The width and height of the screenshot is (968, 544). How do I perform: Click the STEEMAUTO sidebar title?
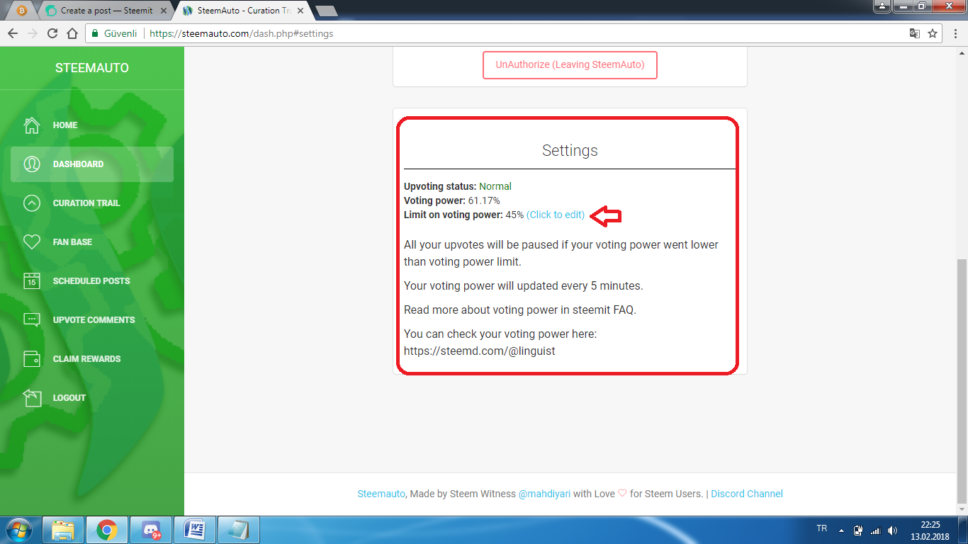pyautogui.click(x=92, y=68)
